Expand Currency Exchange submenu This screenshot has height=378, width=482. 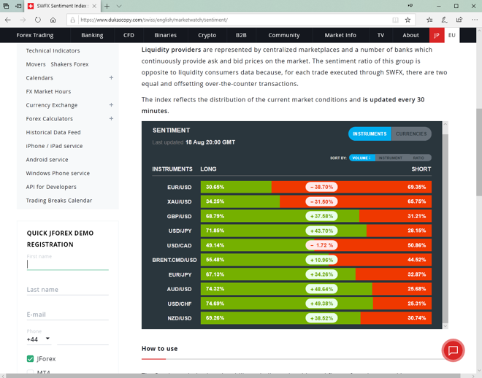[111, 105]
